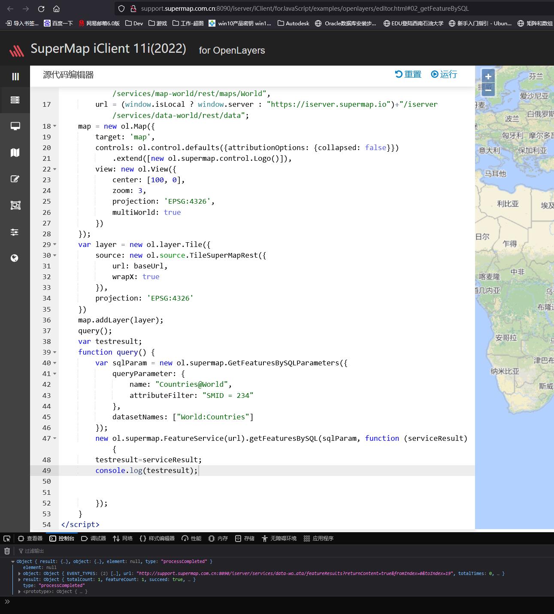Open the 导入书签 bookmark
Screen dimensions: 554x614
(x=22, y=23)
